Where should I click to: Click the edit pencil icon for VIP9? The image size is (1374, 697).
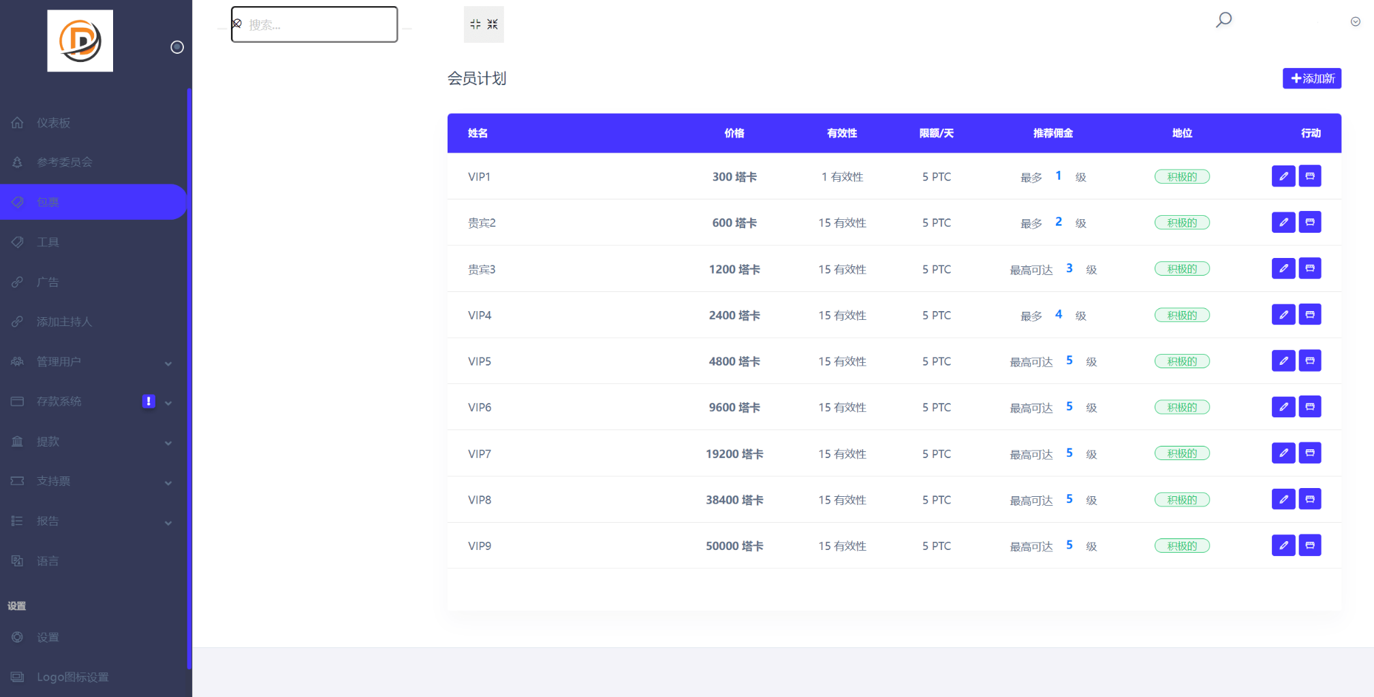coord(1283,545)
